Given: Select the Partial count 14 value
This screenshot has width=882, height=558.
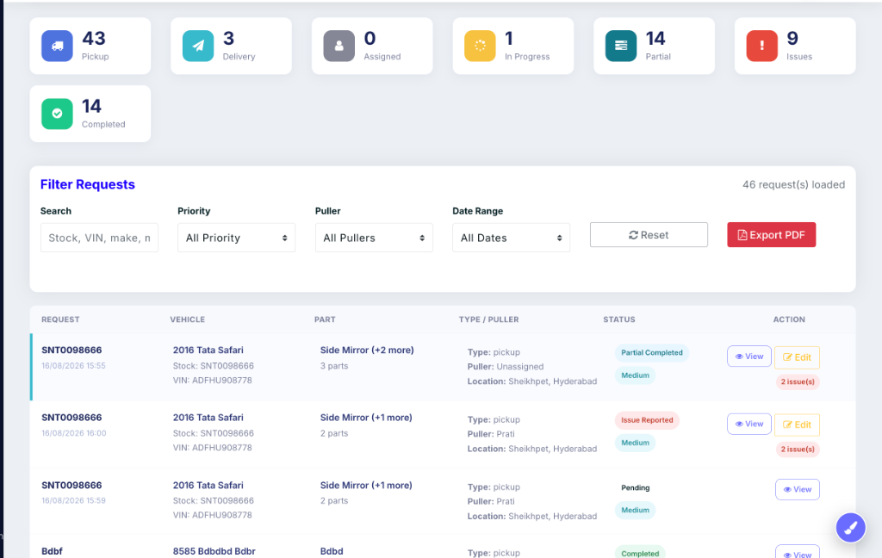Looking at the screenshot, I should tap(655, 38).
